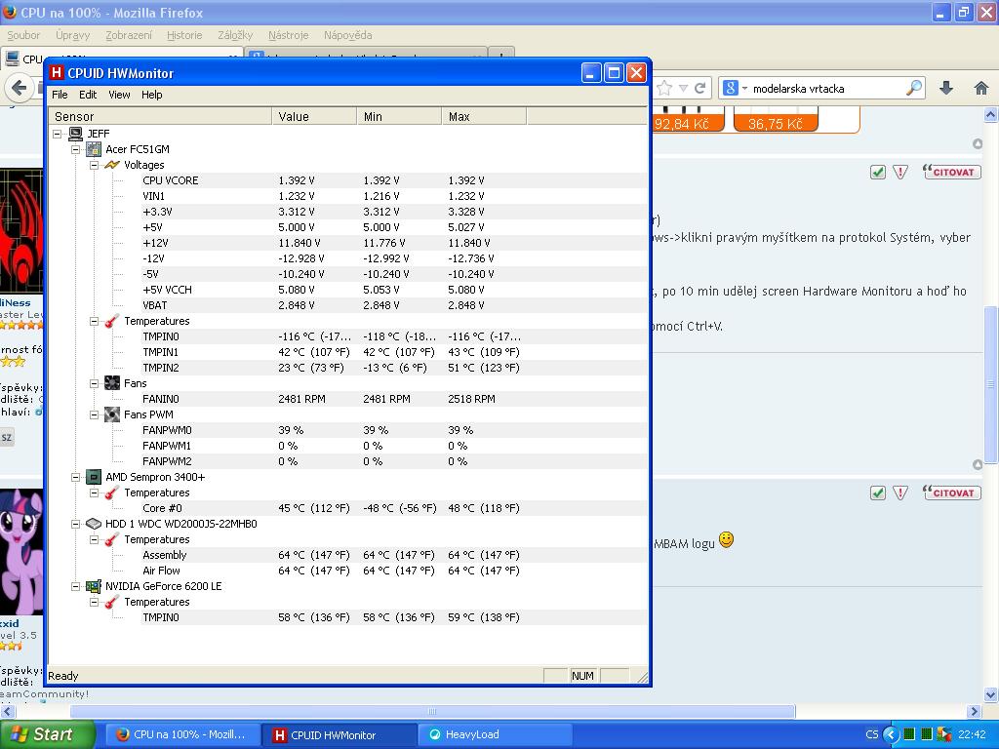This screenshot has height=749, width=999.
Task: Click the HWMonitor title bar H icon
Action: point(57,73)
